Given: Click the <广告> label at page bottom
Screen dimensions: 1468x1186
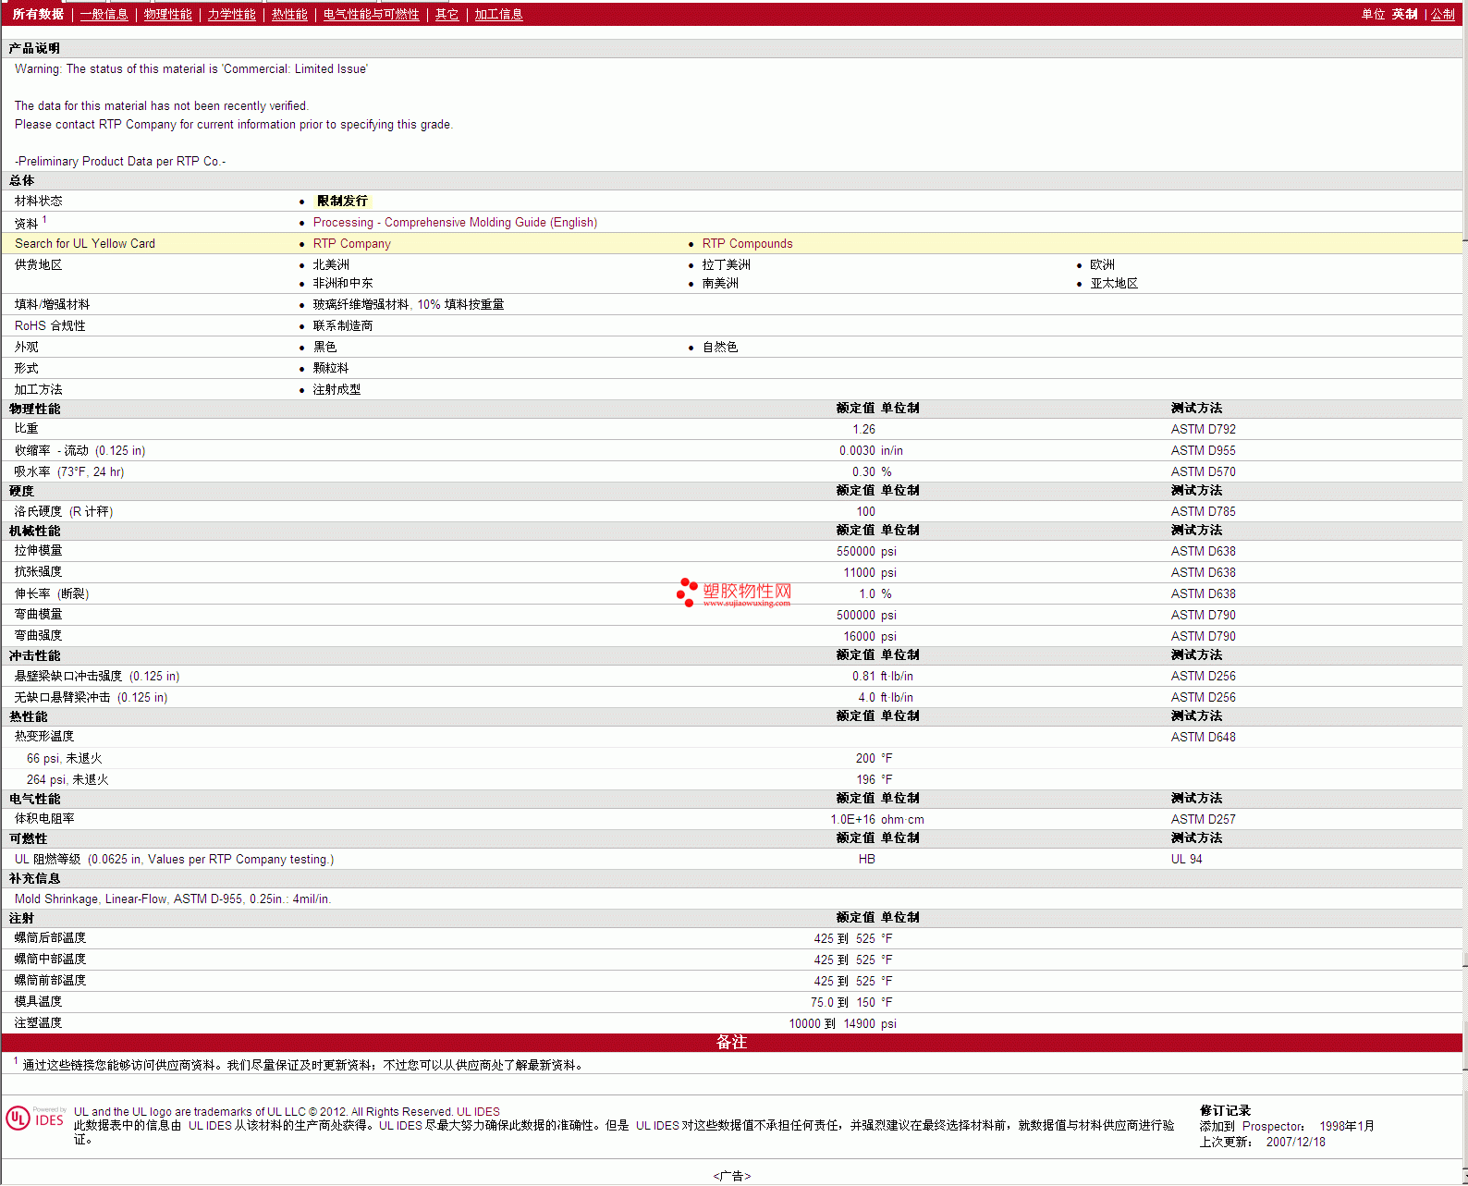Looking at the screenshot, I should point(731,1176).
